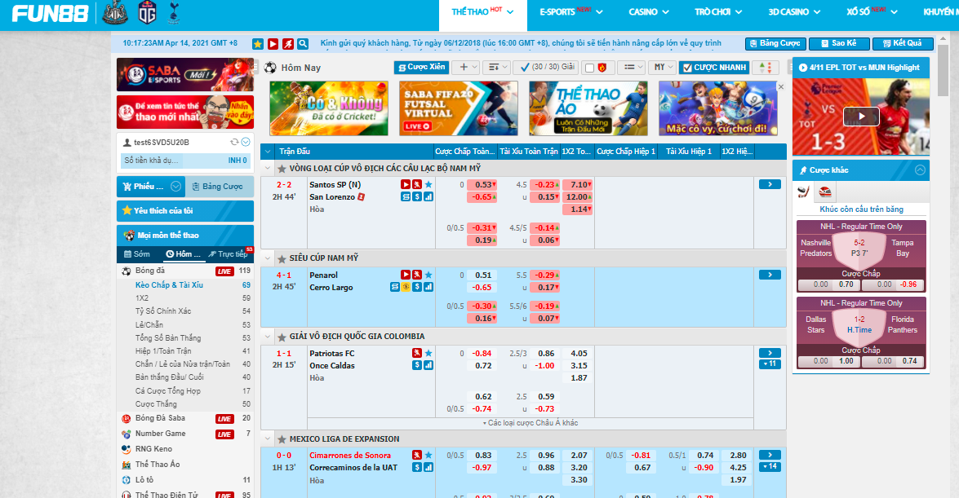Viewport: 959px width, 498px height.
Task: Toggle the CƯỢC NHANH quick-bet checkbox
Action: pyautogui.click(x=687, y=68)
